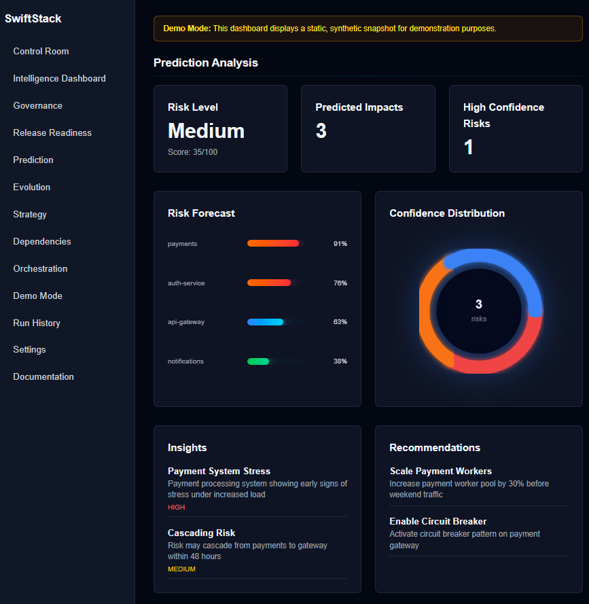Select Demo Mode in the navigation
589x604 pixels.
(x=37, y=296)
